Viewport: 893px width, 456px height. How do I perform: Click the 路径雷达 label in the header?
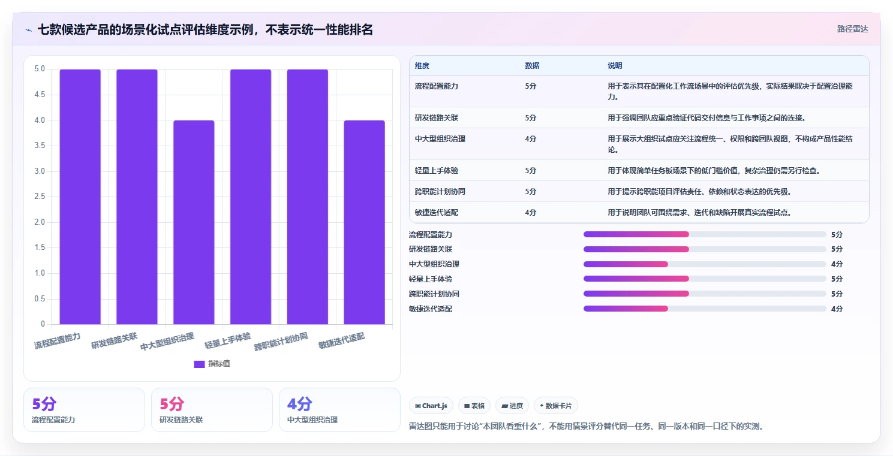852,29
